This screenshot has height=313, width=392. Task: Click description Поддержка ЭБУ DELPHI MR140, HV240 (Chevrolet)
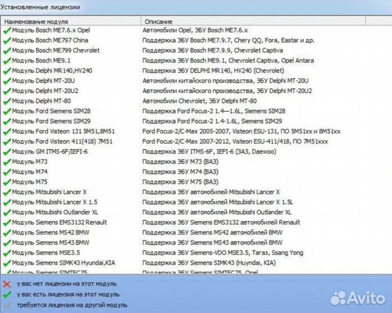tap(213, 71)
